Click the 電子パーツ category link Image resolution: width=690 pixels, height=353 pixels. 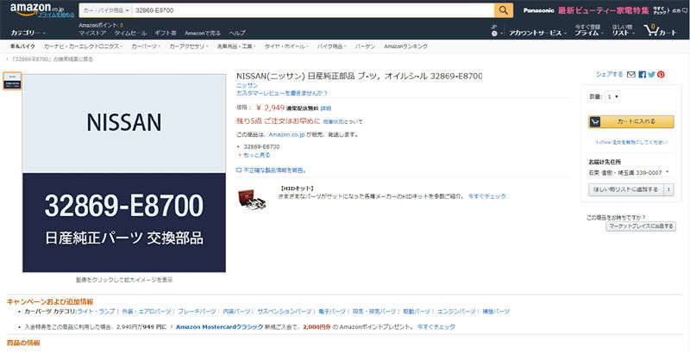[x=332, y=312]
